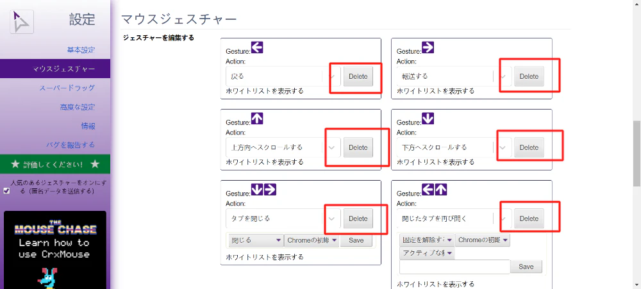
Task: Open the タブを閉じる action dropdown
Action: click(283, 219)
